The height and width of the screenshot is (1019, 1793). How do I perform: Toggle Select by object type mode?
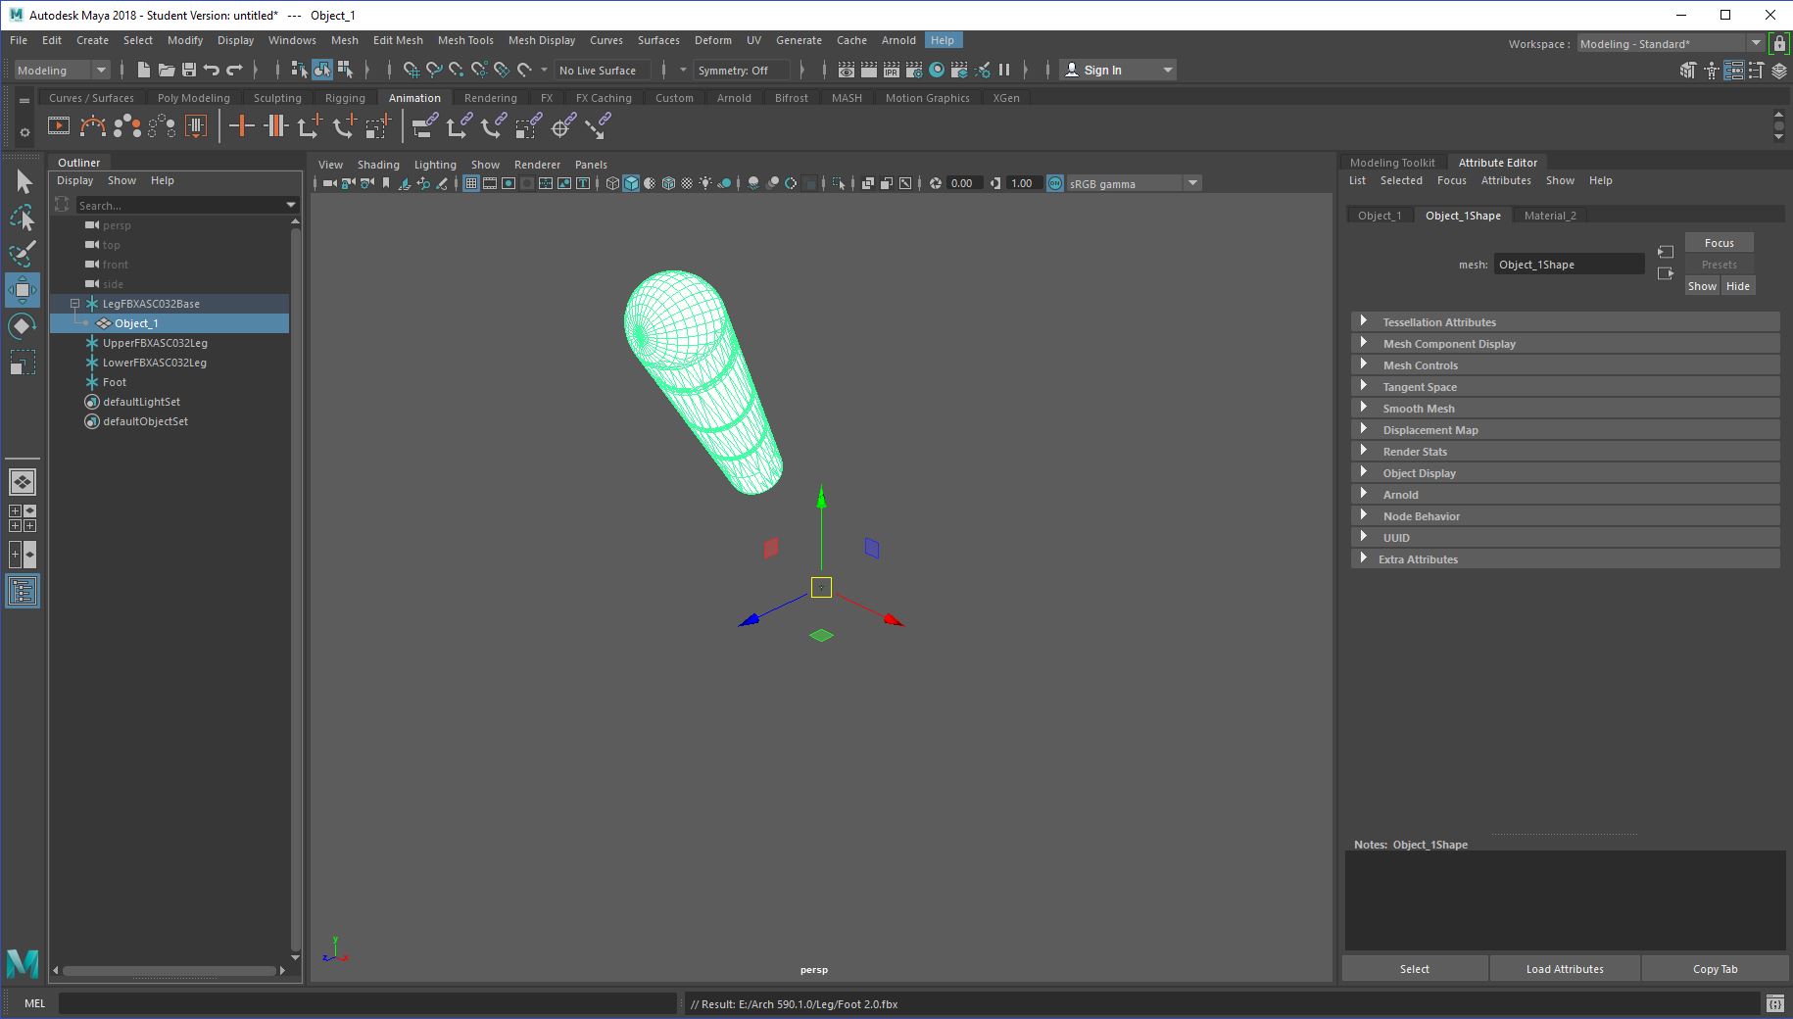322,70
